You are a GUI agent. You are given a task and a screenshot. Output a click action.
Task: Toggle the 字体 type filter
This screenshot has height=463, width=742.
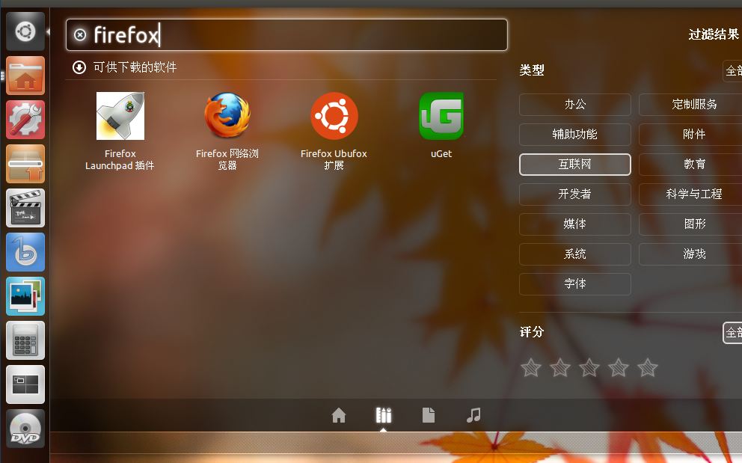coord(575,284)
